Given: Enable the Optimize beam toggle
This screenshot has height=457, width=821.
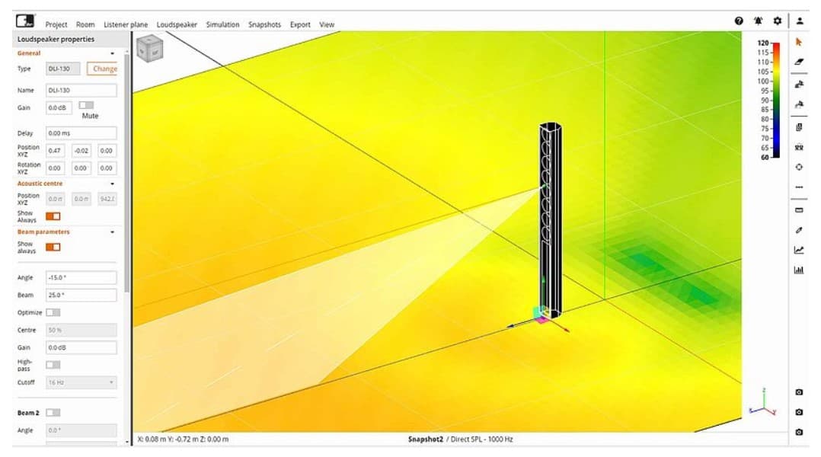Looking at the screenshot, I should pos(53,312).
